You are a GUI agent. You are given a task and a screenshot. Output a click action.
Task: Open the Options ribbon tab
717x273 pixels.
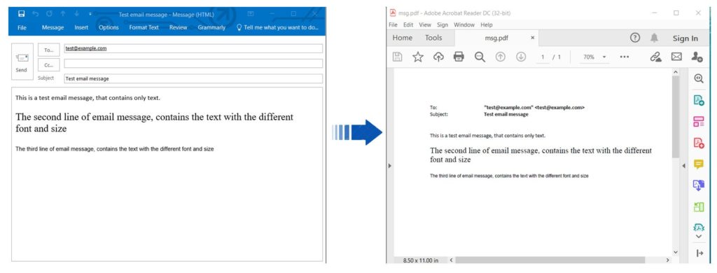[109, 27]
